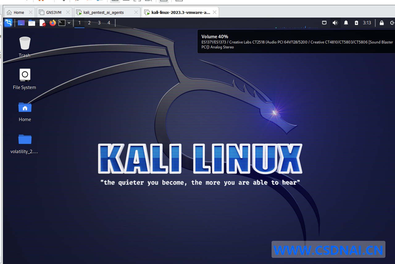Screen dimensions: 395x264
Task: Click the volume speaker icon
Action: point(335,23)
